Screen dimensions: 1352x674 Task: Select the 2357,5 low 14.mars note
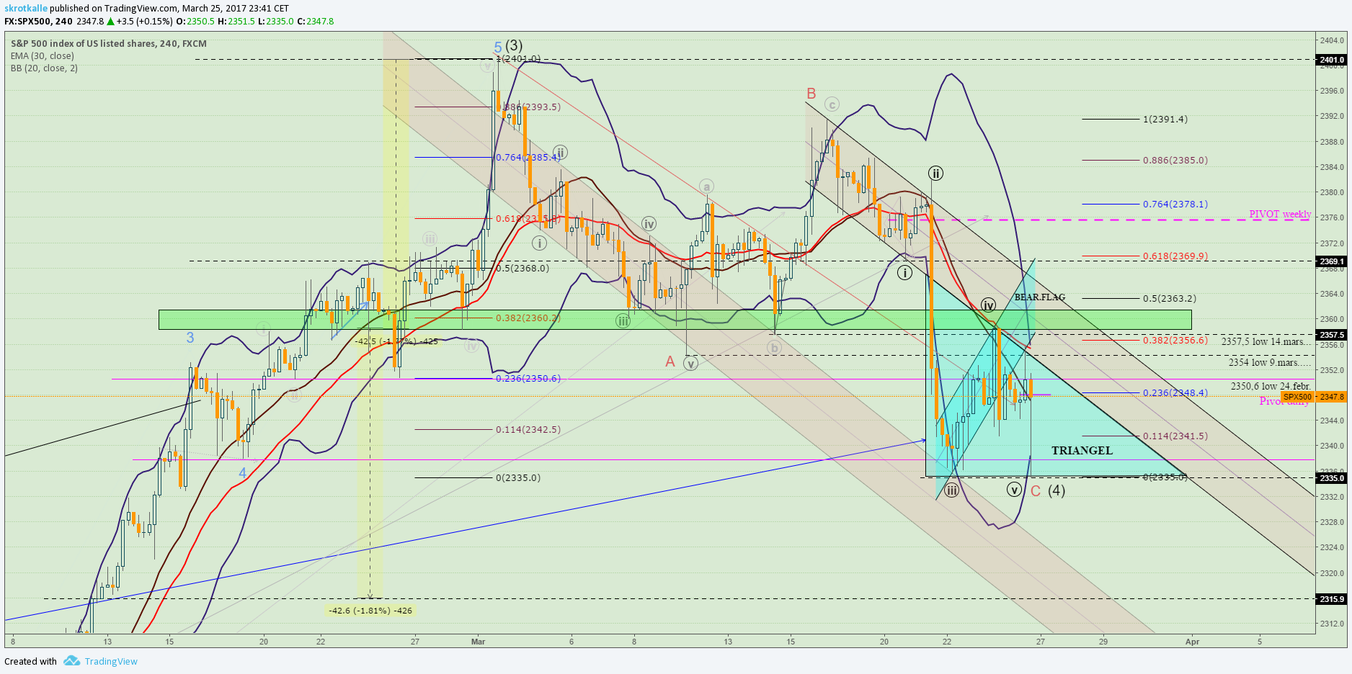[1266, 341]
